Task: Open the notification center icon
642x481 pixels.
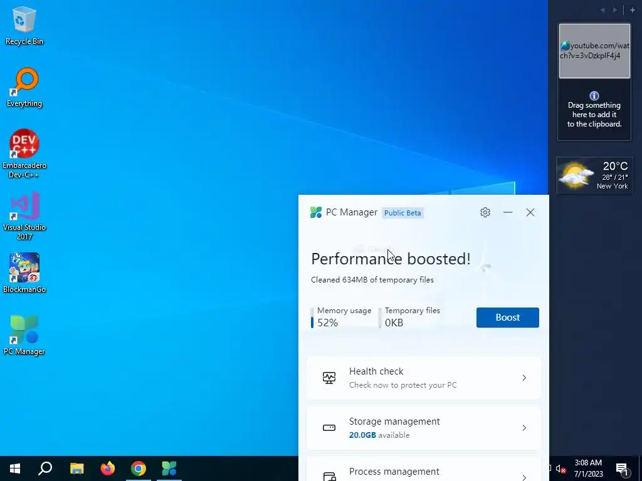Action: point(623,469)
